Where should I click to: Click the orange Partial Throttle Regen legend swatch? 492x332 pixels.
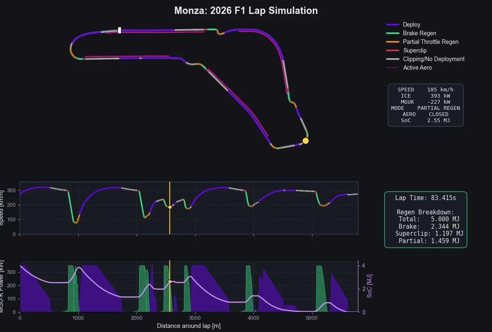tap(393, 42)
